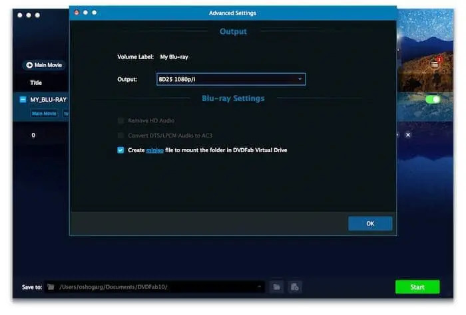Screen dimensions: 466x315
Task: Click the ISO image output icon
Action: point(296,287)
